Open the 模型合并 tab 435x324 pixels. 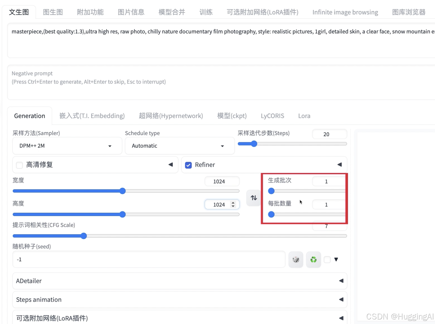click(x=172, y=12)
